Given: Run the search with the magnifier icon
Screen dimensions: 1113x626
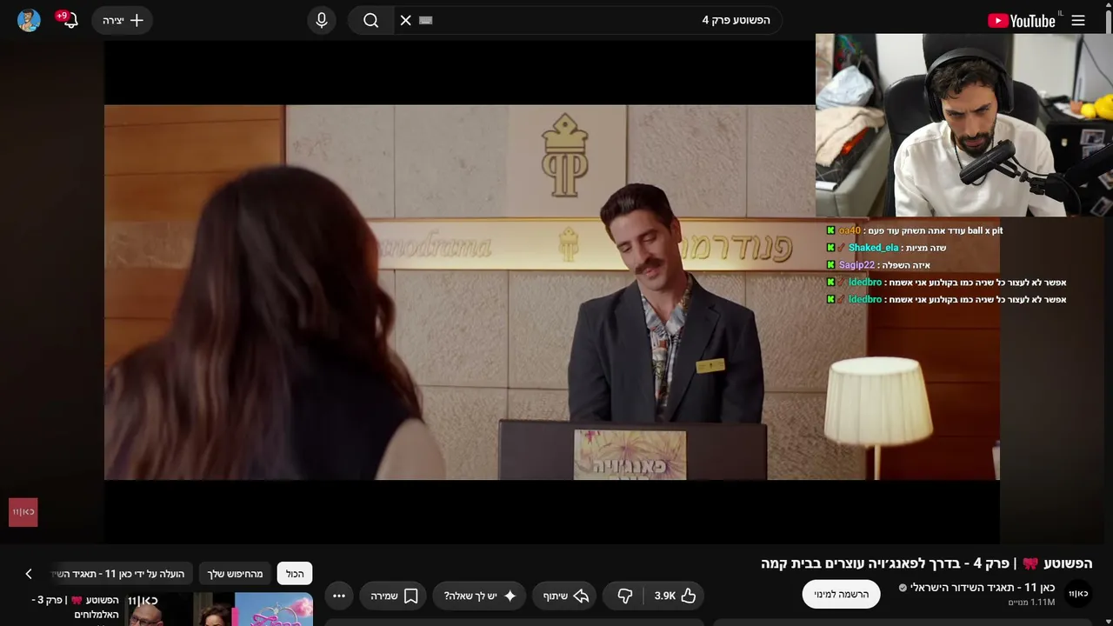Looking at the screenshot, I should pyautogui.click(x=371, y=20).
